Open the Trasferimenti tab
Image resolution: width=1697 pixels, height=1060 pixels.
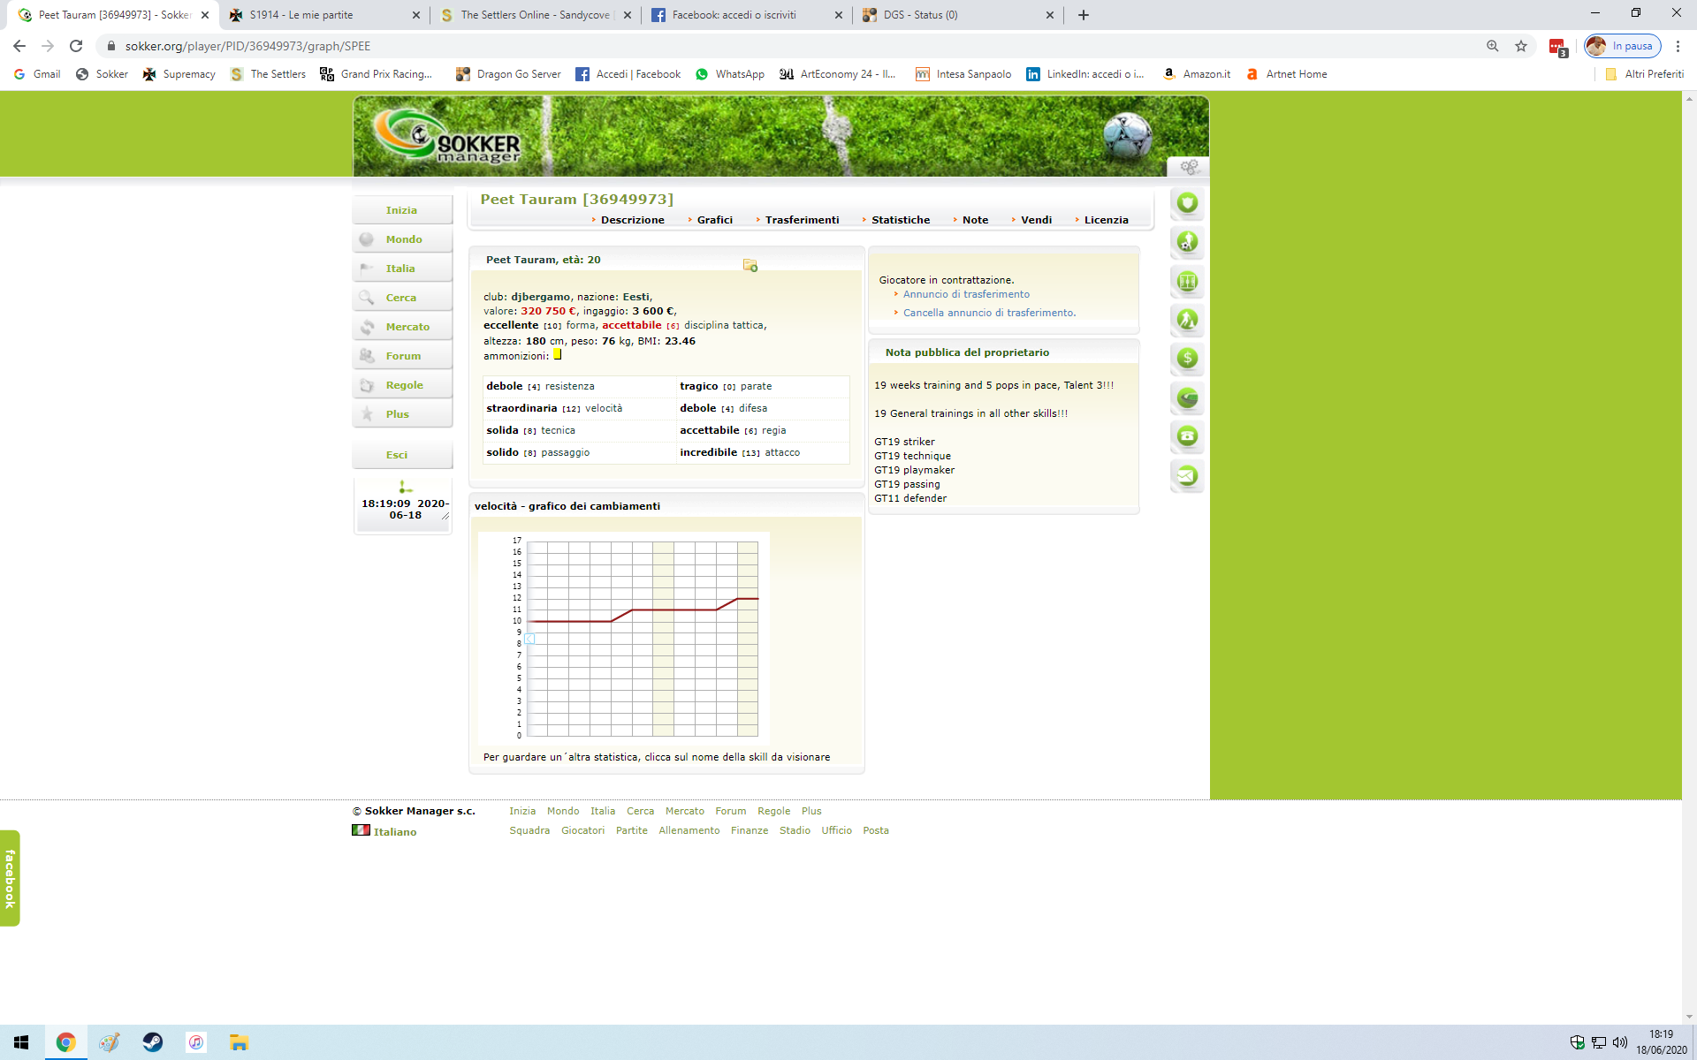click(x=802, y=220)
